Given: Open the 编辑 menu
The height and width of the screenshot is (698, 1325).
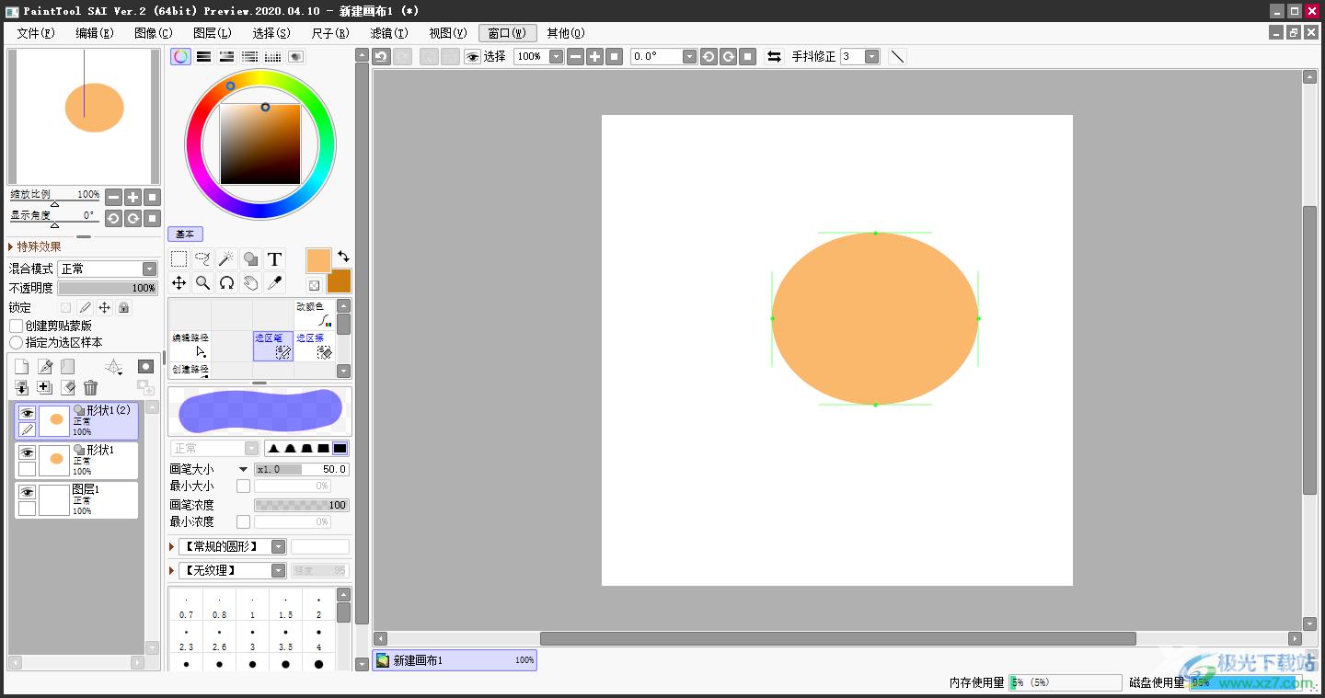Looking at the screenshot, I should click(95, 33).
